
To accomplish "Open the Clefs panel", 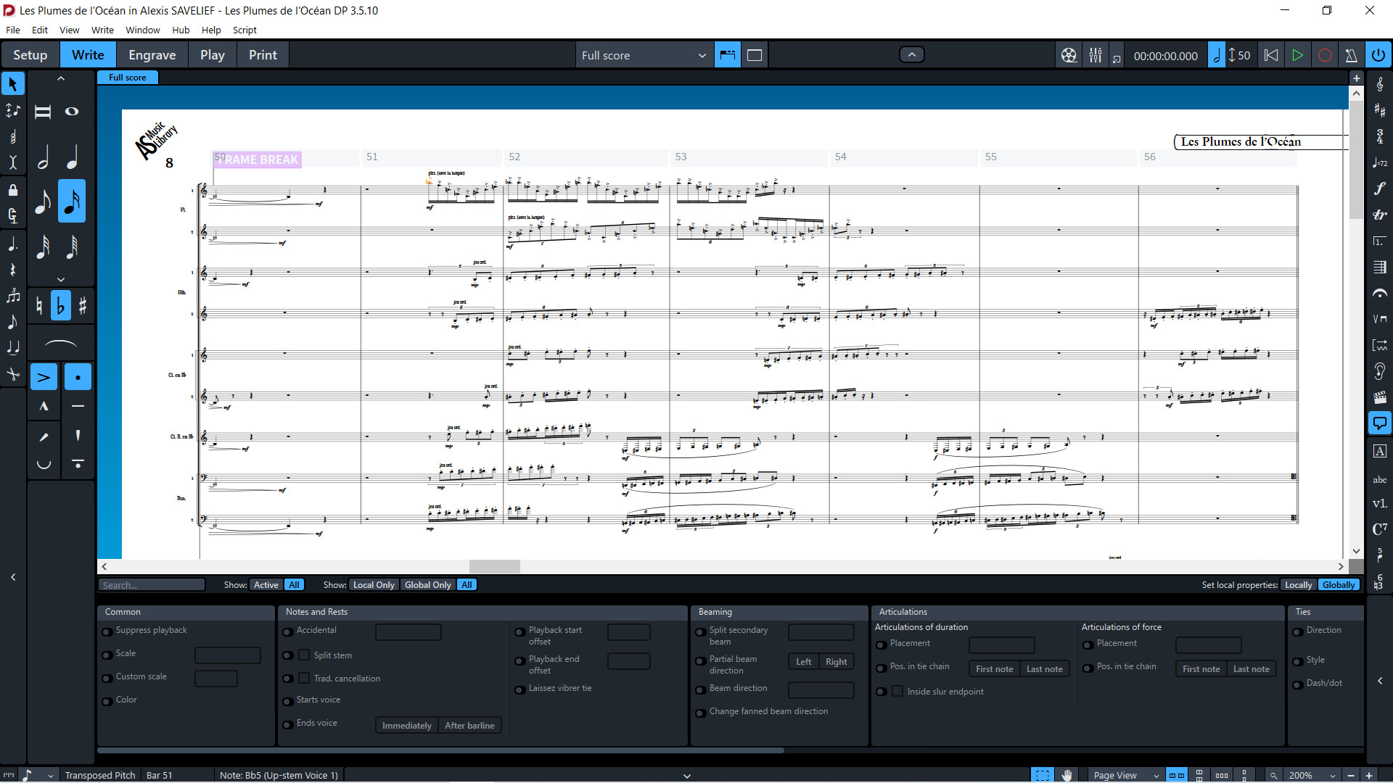I will pos(1379,85).
